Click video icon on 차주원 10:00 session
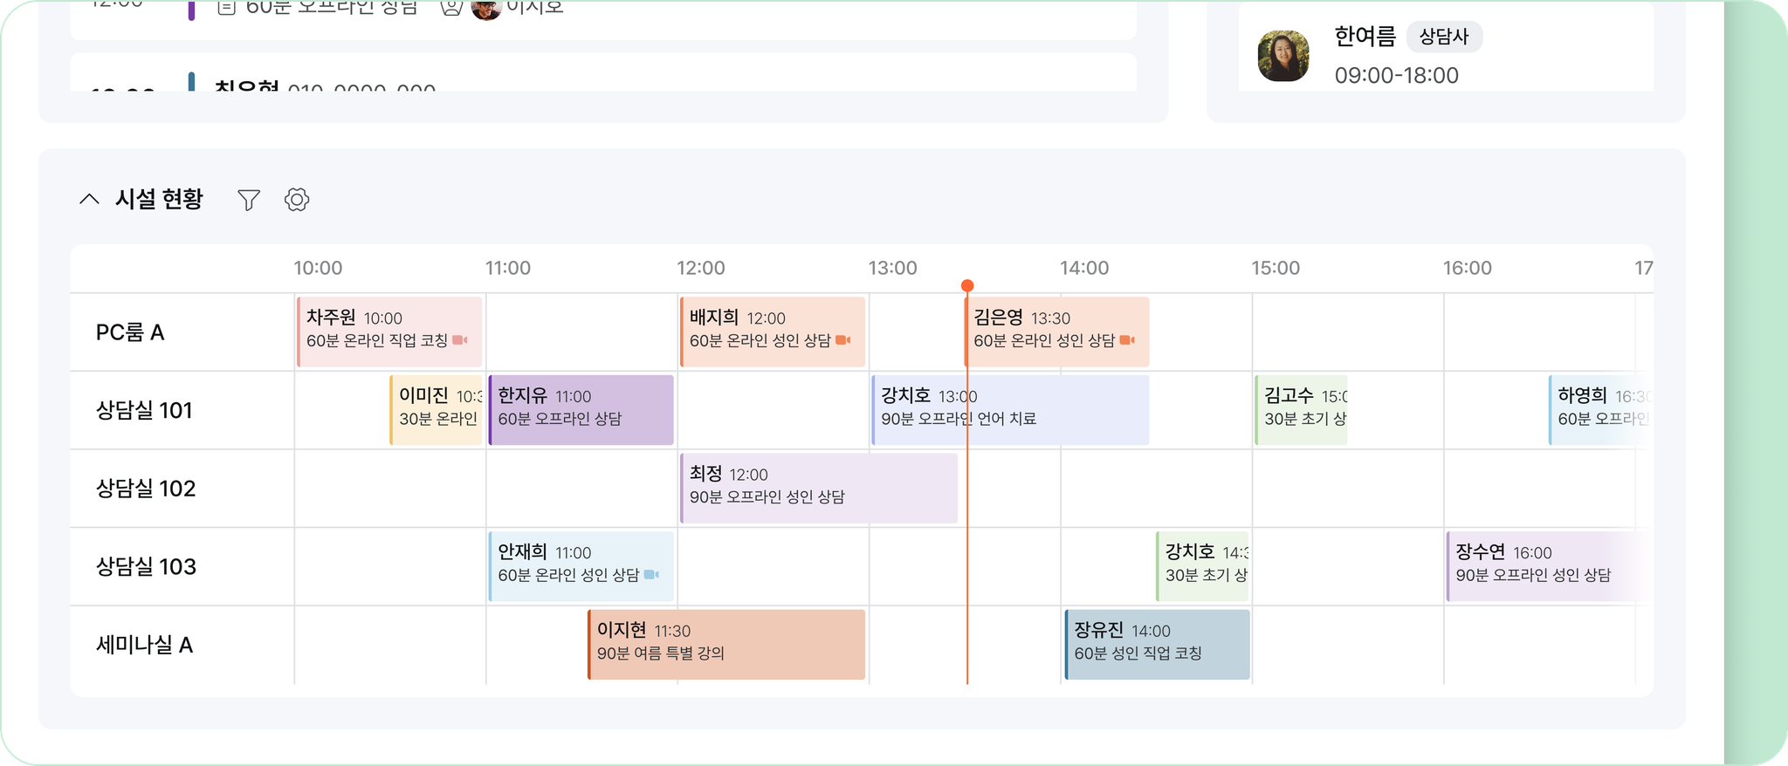Image resolution: width=1788 pixels, height=766 pixels. tap(460, 340)
